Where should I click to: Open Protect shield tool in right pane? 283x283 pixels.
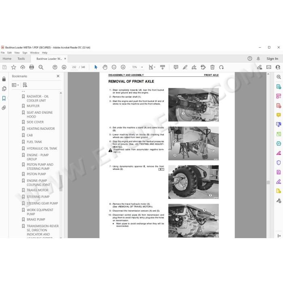pyautogui.click(x=279, y=163)
